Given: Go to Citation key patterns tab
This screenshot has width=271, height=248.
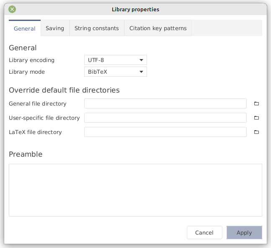Looking at the screenshot, I should point(158,28).
